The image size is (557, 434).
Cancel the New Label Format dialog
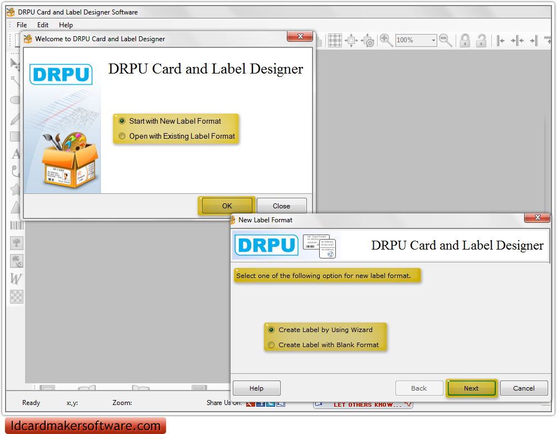[524, 388]
